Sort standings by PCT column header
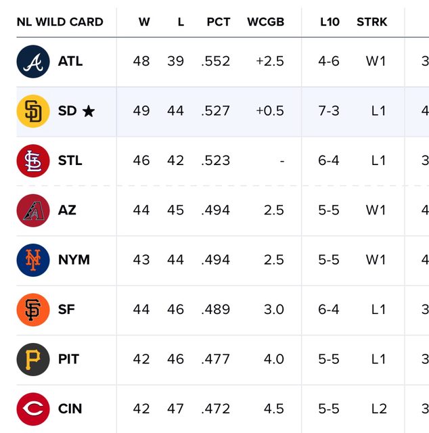 click(219, 22)
